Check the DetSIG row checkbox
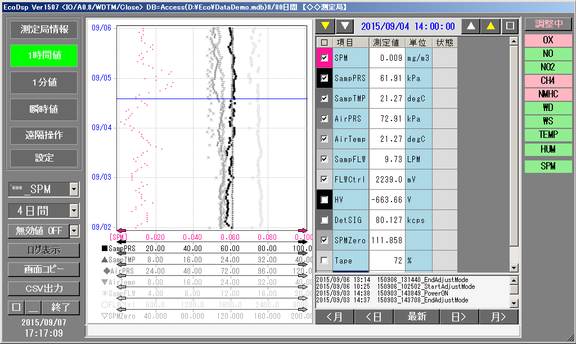576x344 pixels. tap(325, 220)
